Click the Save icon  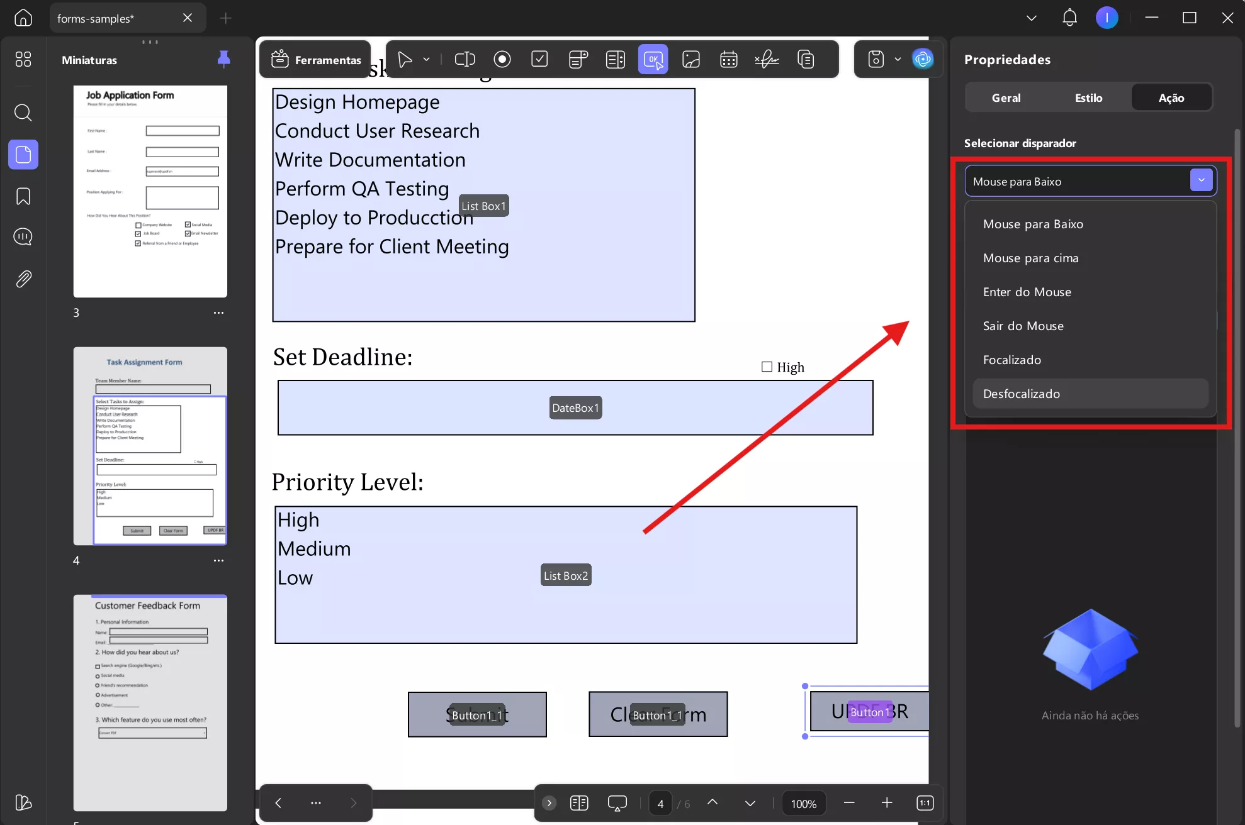pyautogui.click(x=876, y=59)
